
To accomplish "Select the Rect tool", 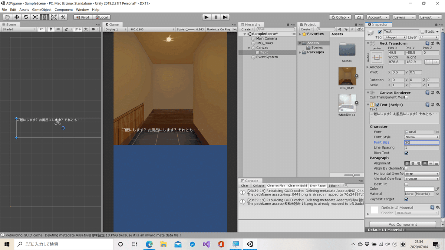I will pyautogui.click(x=44, y=17).
